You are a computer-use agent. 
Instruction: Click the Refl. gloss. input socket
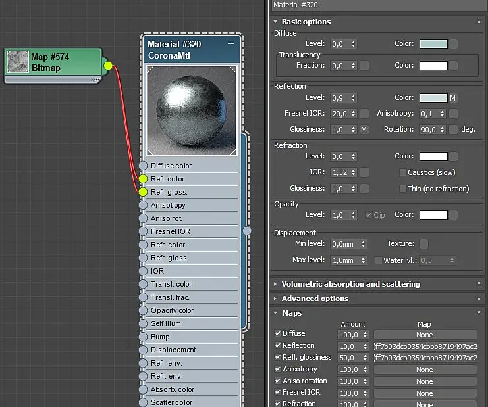click(x=143, y=192)
